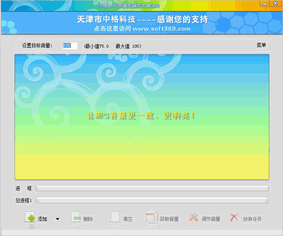
Task: Open the 菜单 menu
Action: 261,45
